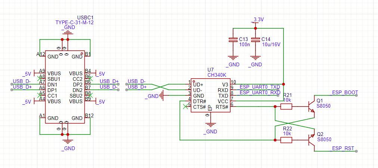Screen dimensions: 378x168
Task: Click the RXD pin name on CH340K
Action: pos(223,90)
